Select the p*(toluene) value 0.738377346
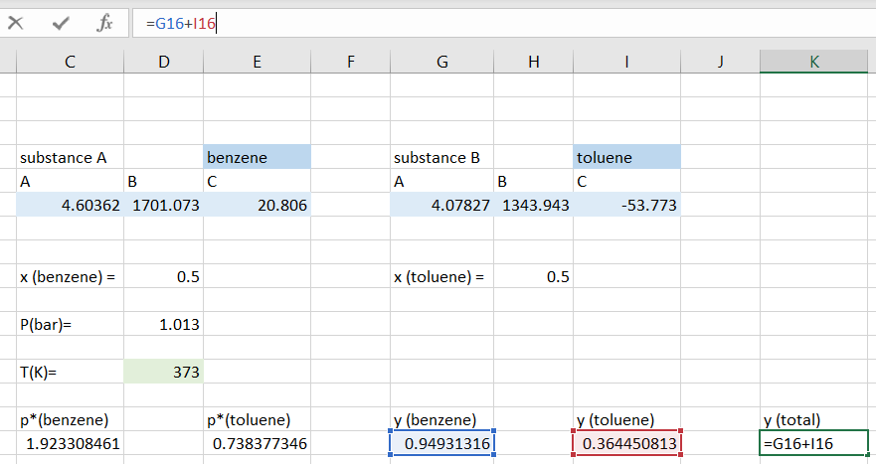This screenshot has width=876, height=464. pyautogui.click(x=257, y=443)
